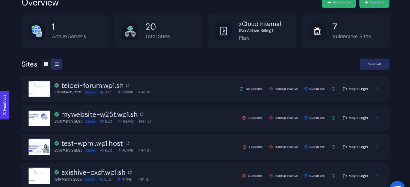The height and width of the screenshot is (187, 410).
Task: Click test-wpml.wp1.host site name
Action: pos(92,143)
